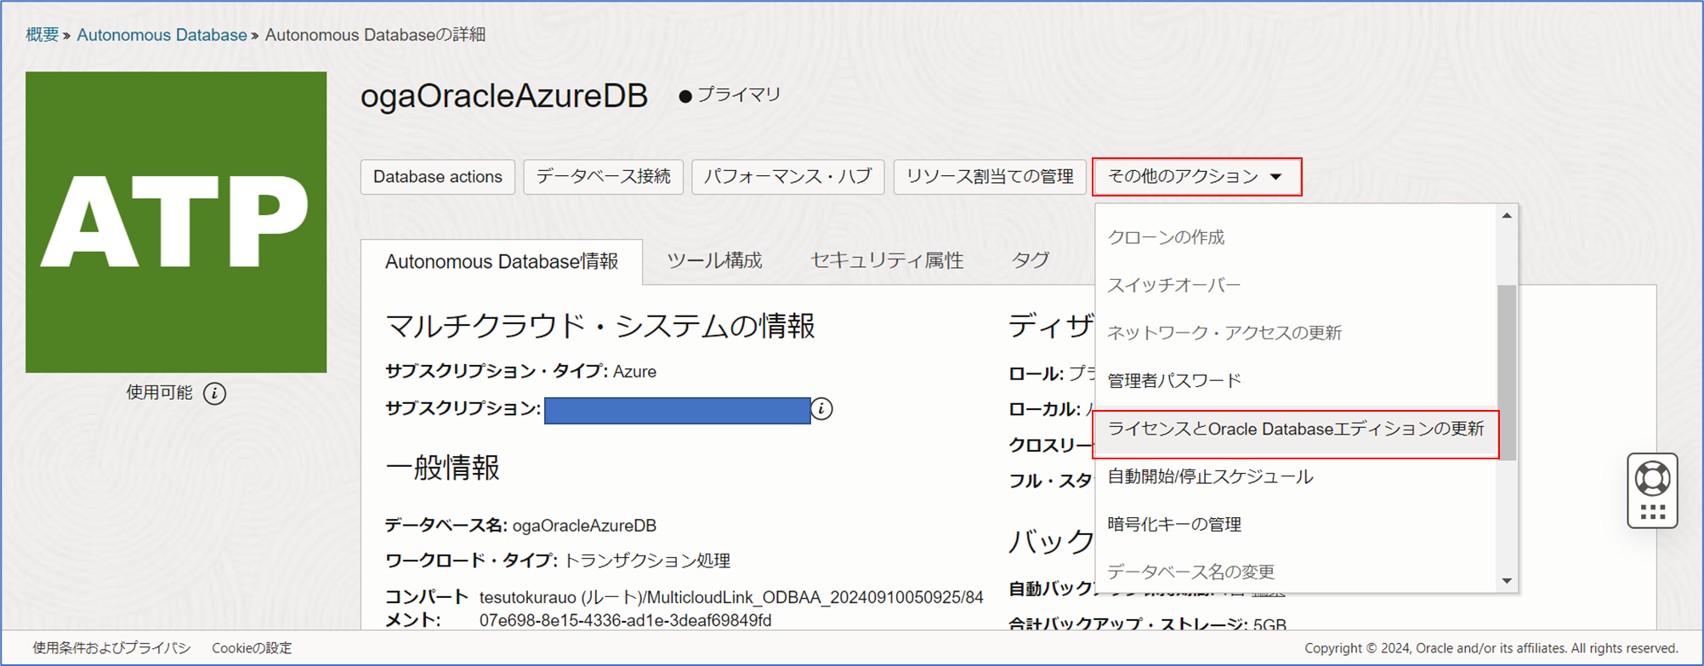Open Cookieの設定 footer link

252,648
